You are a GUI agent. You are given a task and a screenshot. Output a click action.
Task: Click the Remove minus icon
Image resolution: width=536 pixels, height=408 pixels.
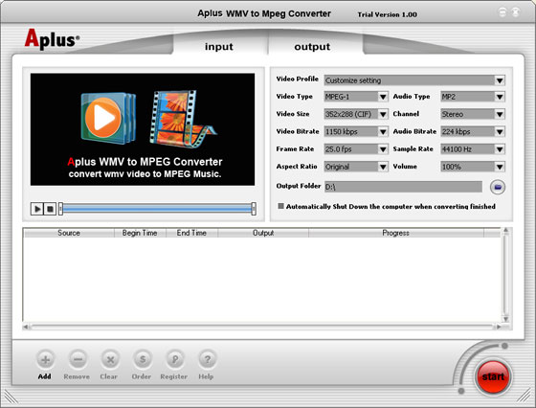pos(78,359)
